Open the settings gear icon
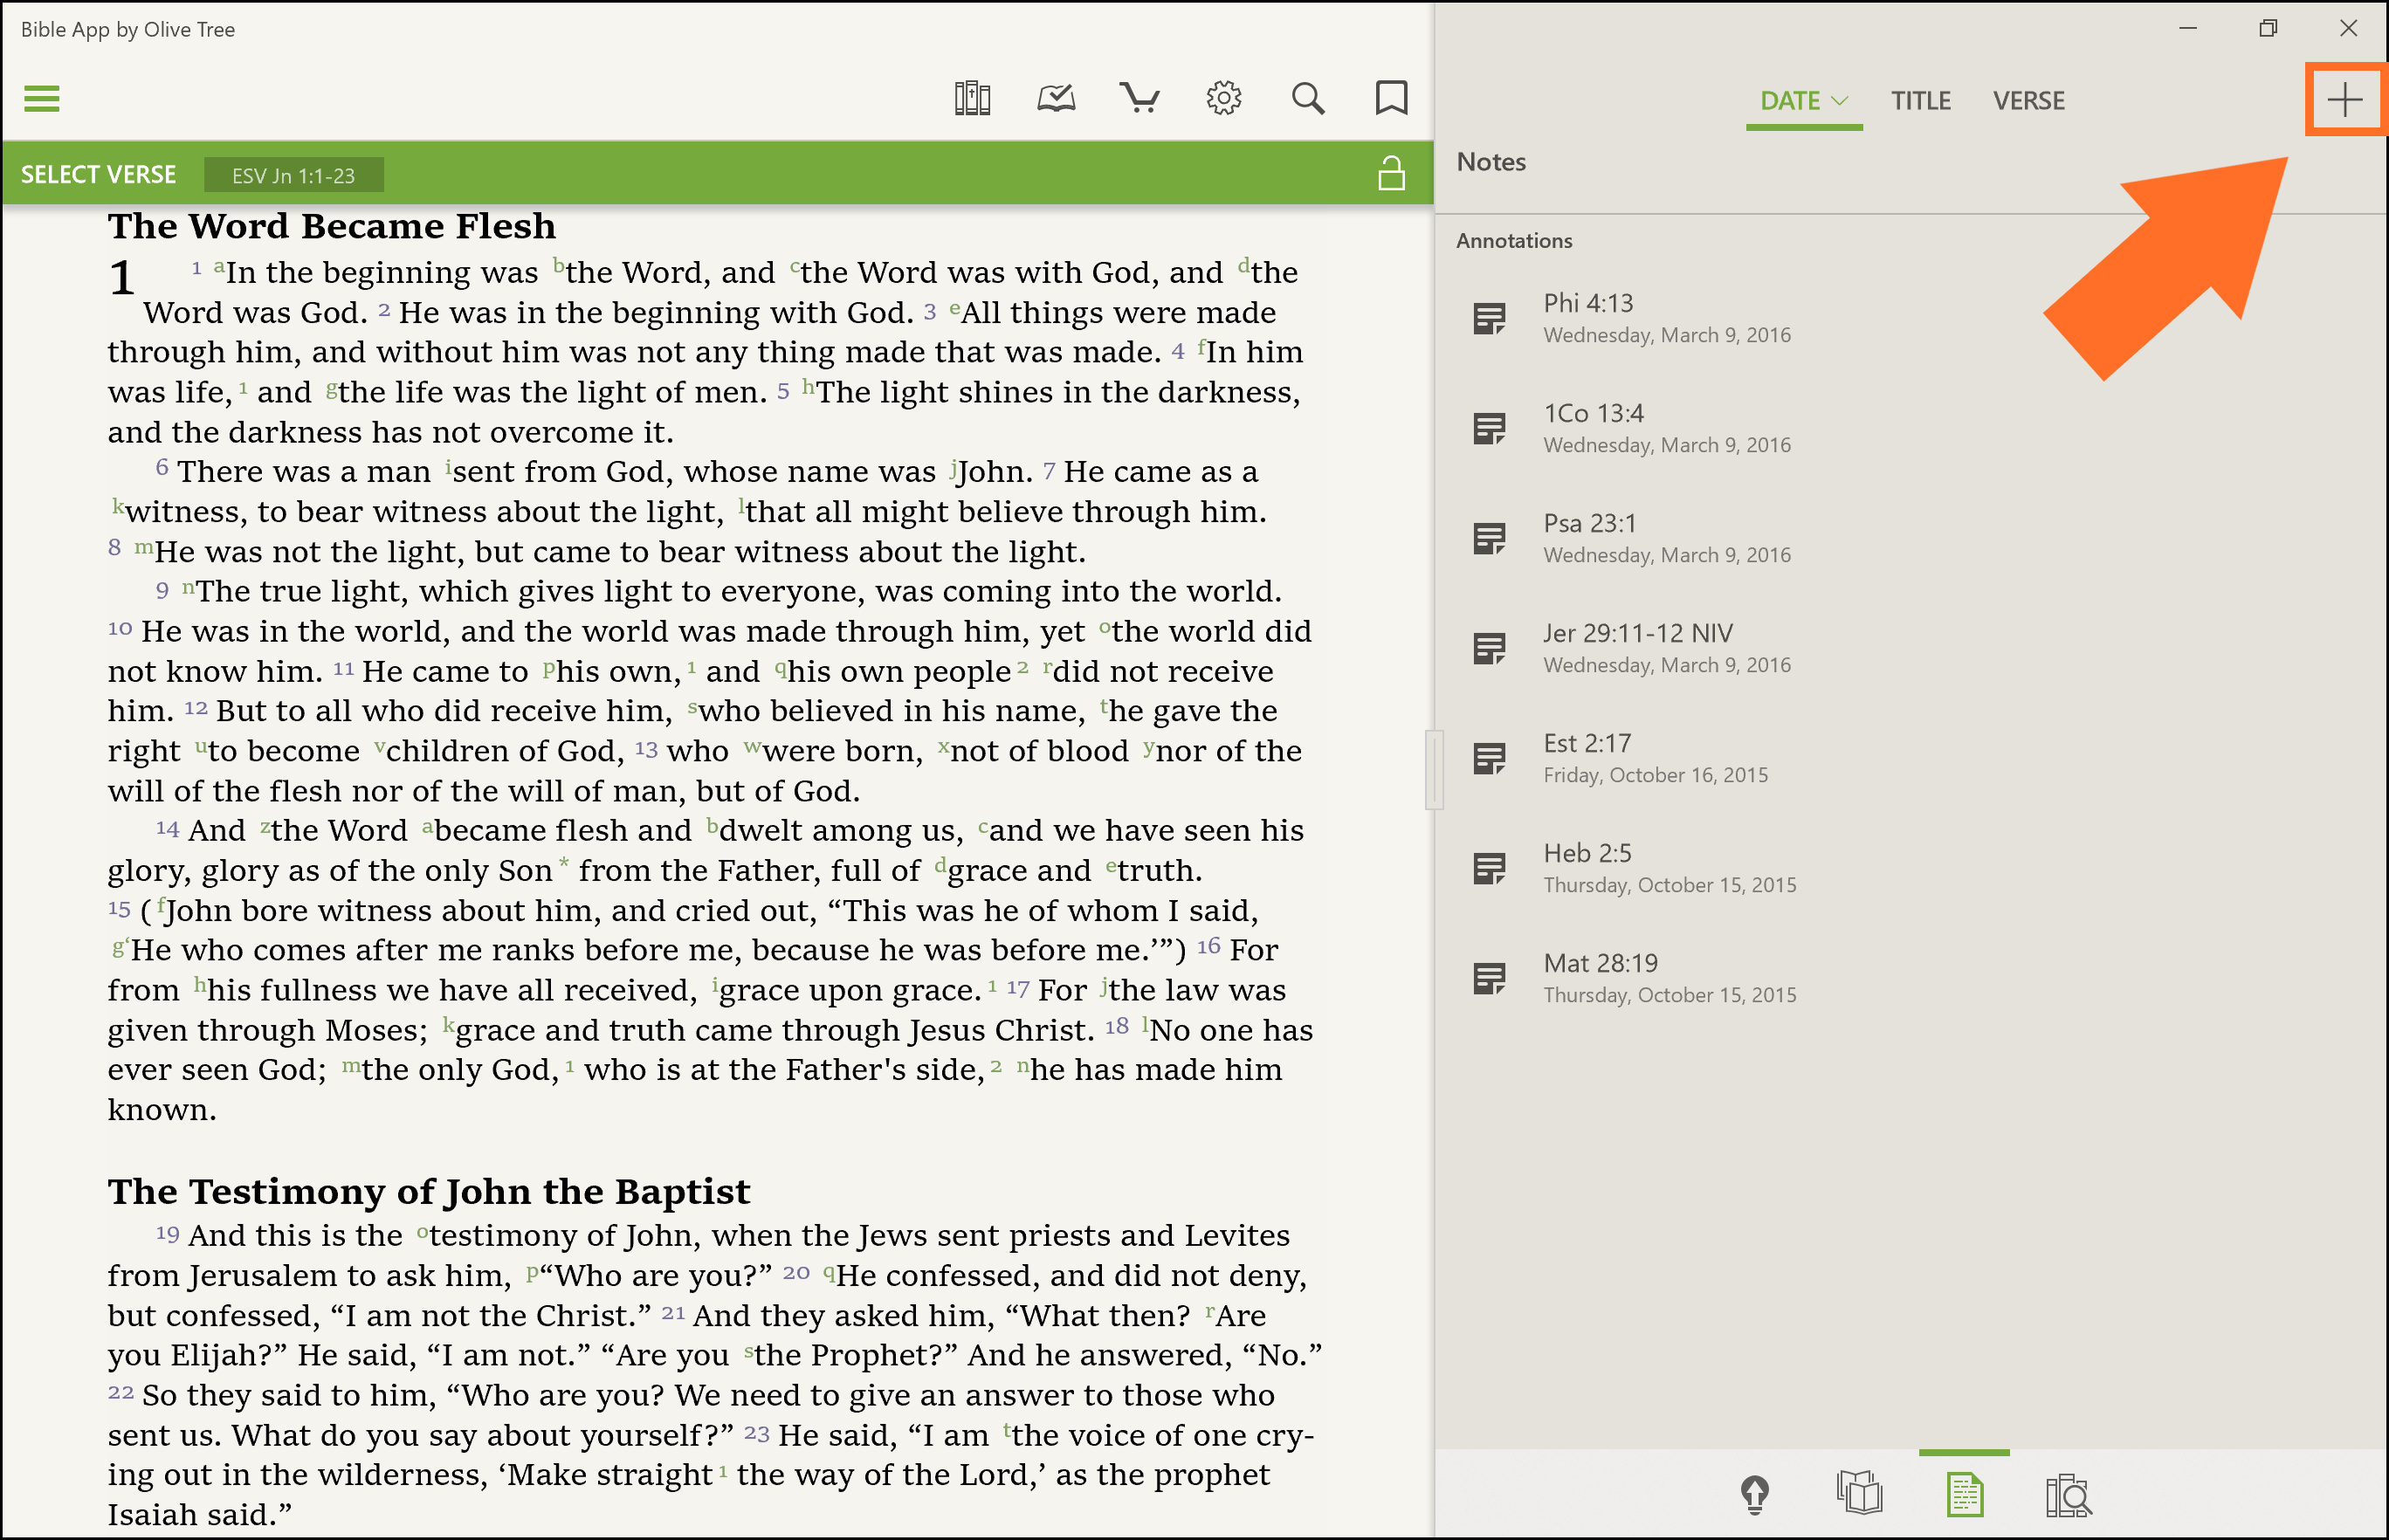The width and height of the screenshot is (2389, 1540). (1223, 99)
